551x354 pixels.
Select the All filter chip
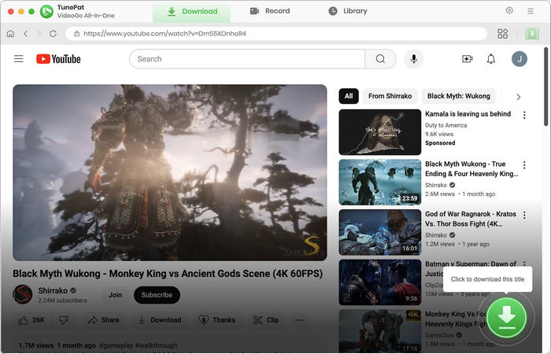coord(349,96)
